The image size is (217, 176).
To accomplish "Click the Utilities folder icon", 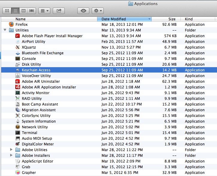I will tap(11, 30).
